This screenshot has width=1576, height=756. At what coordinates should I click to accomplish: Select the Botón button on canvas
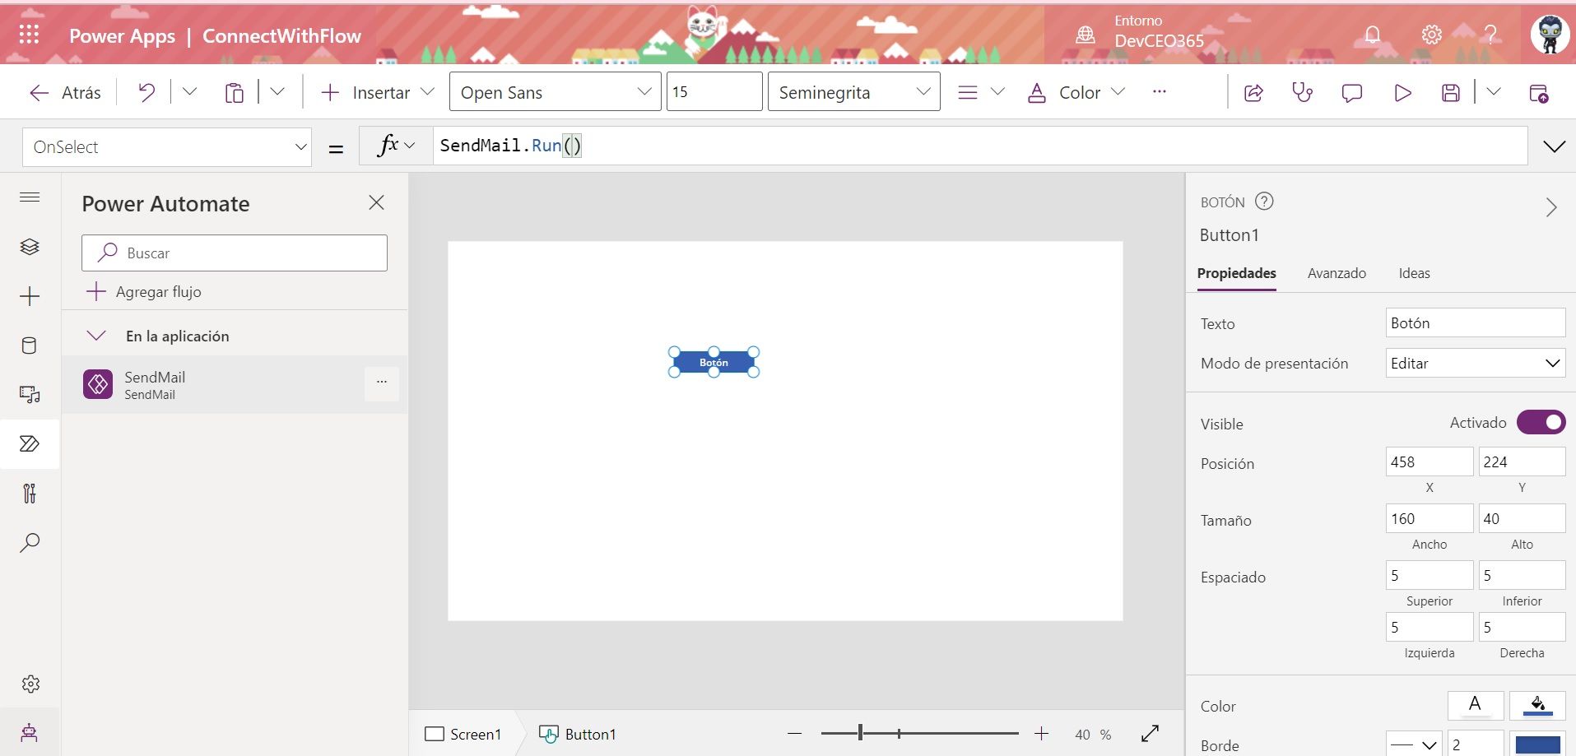point(714,362)
